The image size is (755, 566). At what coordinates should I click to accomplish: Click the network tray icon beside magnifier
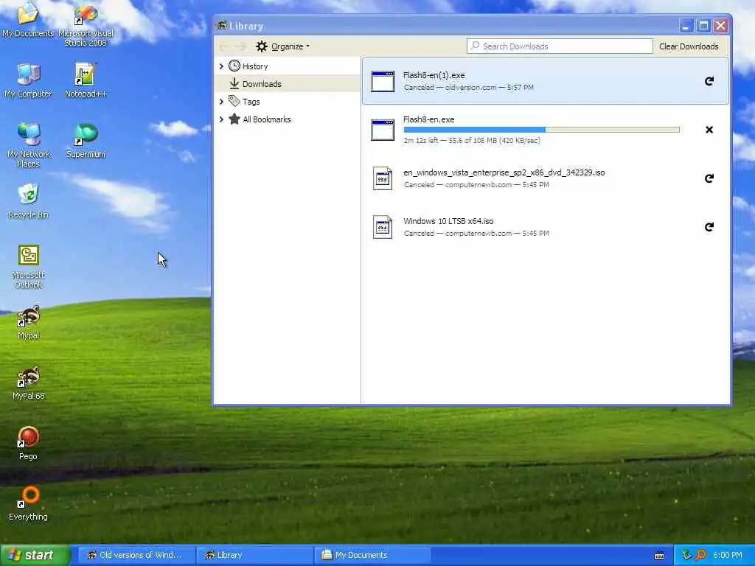686,555
